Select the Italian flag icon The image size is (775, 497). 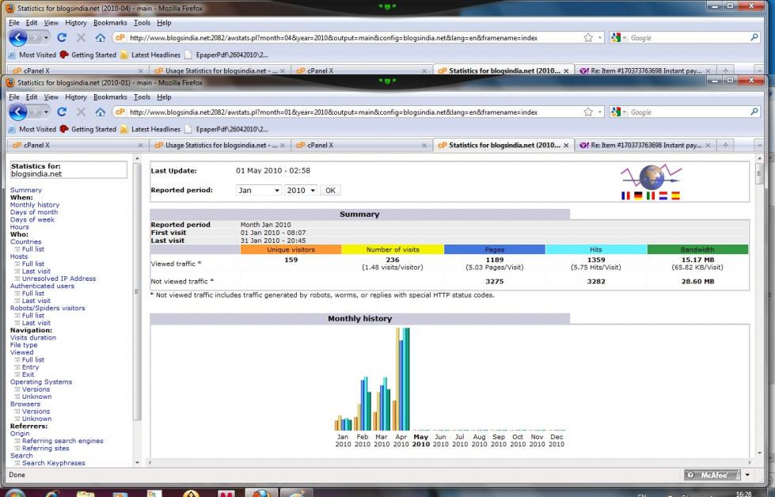(651, 195)
